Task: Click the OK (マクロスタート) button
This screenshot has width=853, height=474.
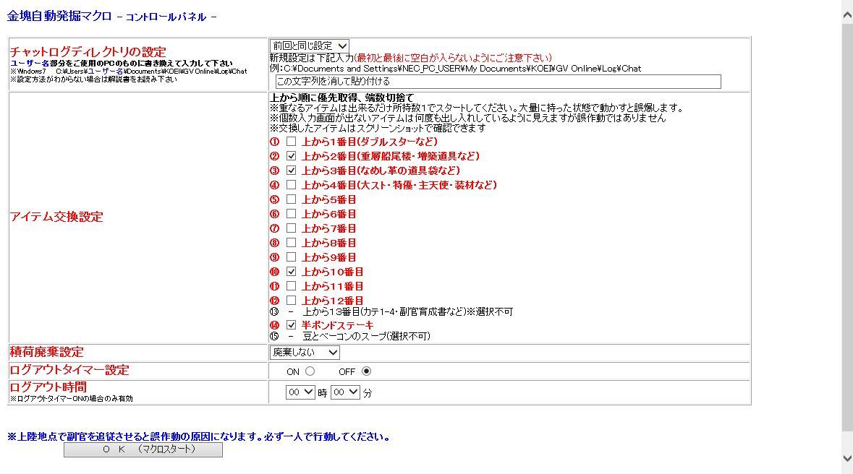Action: [x=143, y=449]
